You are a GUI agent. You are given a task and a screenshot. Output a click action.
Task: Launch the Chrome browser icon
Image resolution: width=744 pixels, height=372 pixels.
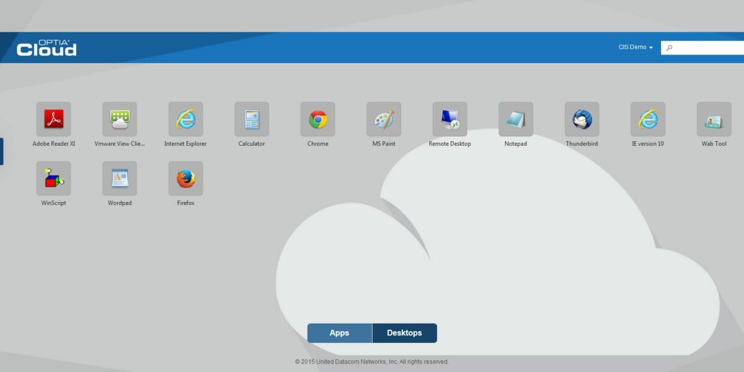tap(318, 119)
